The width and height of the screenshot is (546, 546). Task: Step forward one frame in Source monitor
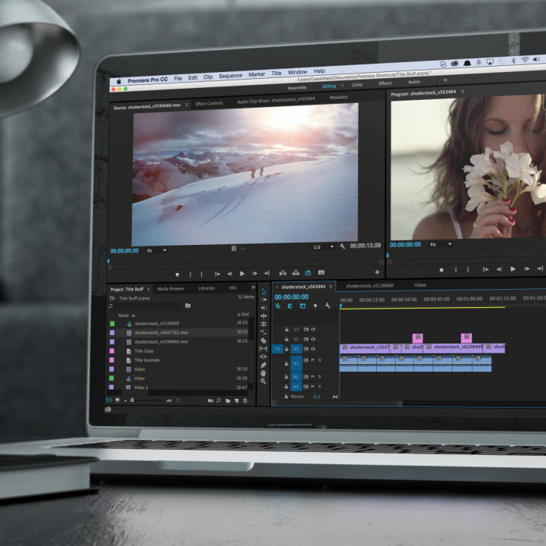click(255, 274)
